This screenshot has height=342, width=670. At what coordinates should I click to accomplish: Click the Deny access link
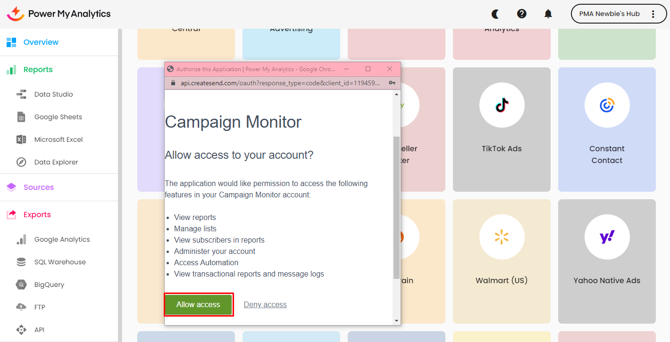point(265,305)
